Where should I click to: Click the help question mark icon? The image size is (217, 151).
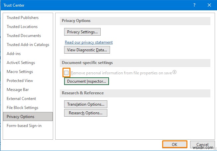[x=194, y=5]
